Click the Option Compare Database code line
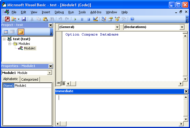 point(92,34)
